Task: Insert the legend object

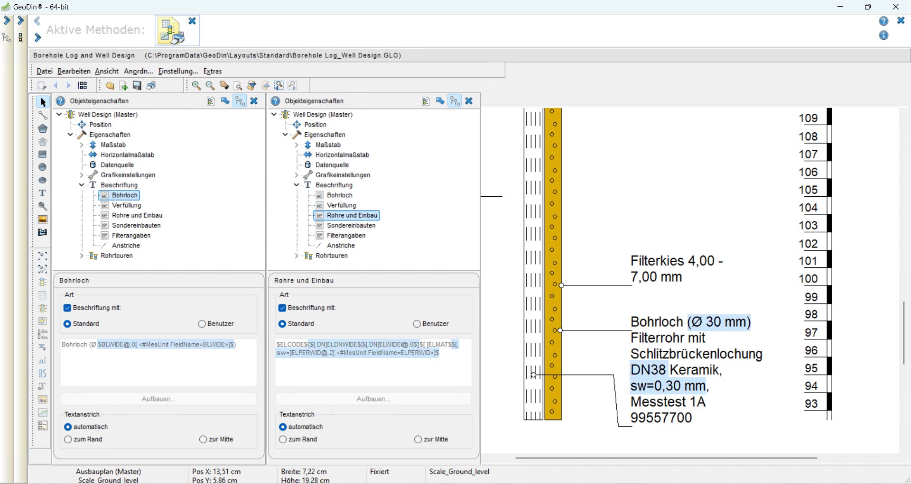Action: [43, 425]
